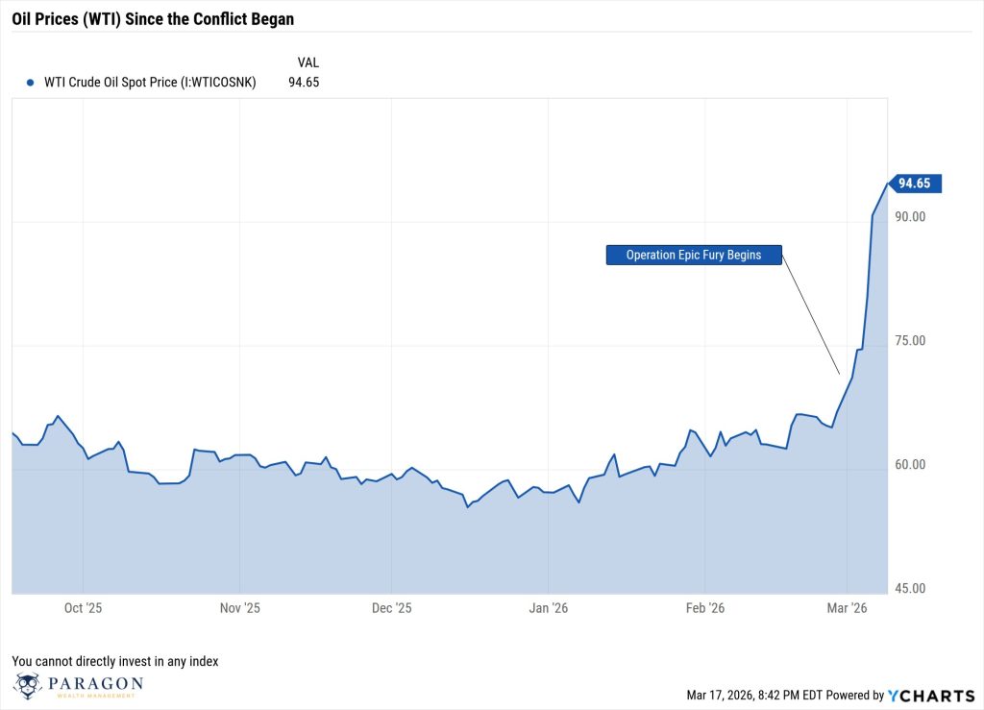This screenshot has width=984, height=710.
Task: Select the Oct '25 x-axis marker
Action: (x=83, y=608)
